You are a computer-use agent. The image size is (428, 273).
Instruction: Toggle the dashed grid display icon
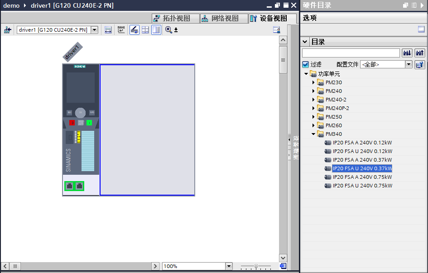(145, 30)
